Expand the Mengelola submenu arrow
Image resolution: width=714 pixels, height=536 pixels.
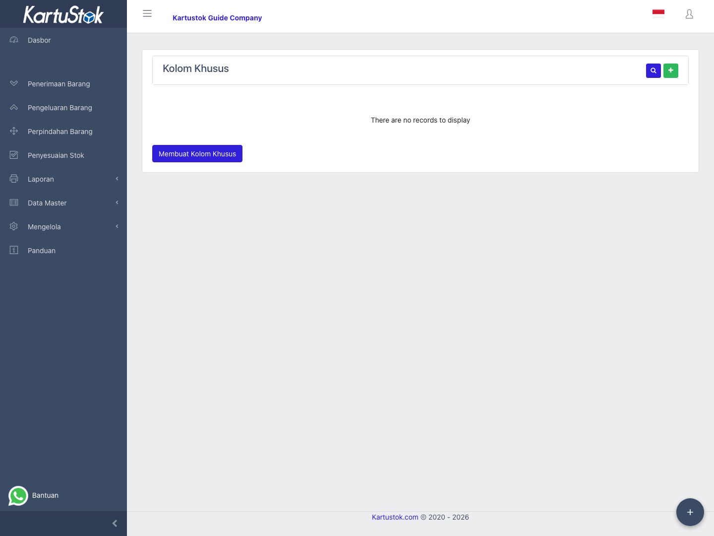pos(117,226)
